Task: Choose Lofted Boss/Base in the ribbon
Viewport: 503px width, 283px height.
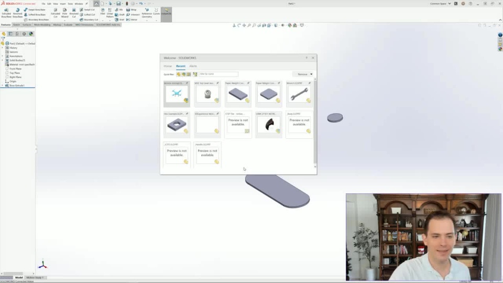Action: [x=35, y=15]
